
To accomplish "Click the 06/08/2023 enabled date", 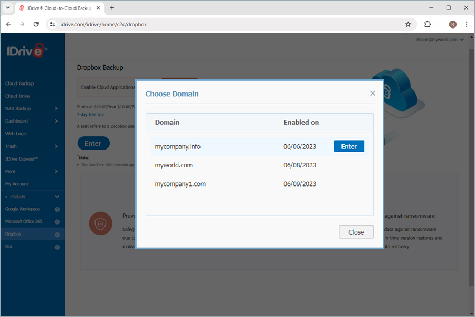I will [x=300, y=165].
